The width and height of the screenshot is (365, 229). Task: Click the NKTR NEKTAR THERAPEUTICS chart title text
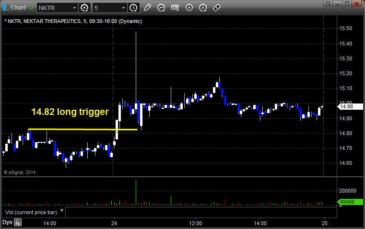click(x=73, y=21)
